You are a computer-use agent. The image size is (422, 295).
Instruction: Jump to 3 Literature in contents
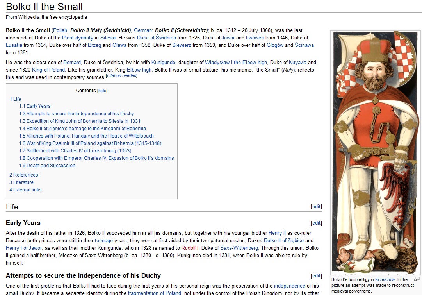pos(21,182)
